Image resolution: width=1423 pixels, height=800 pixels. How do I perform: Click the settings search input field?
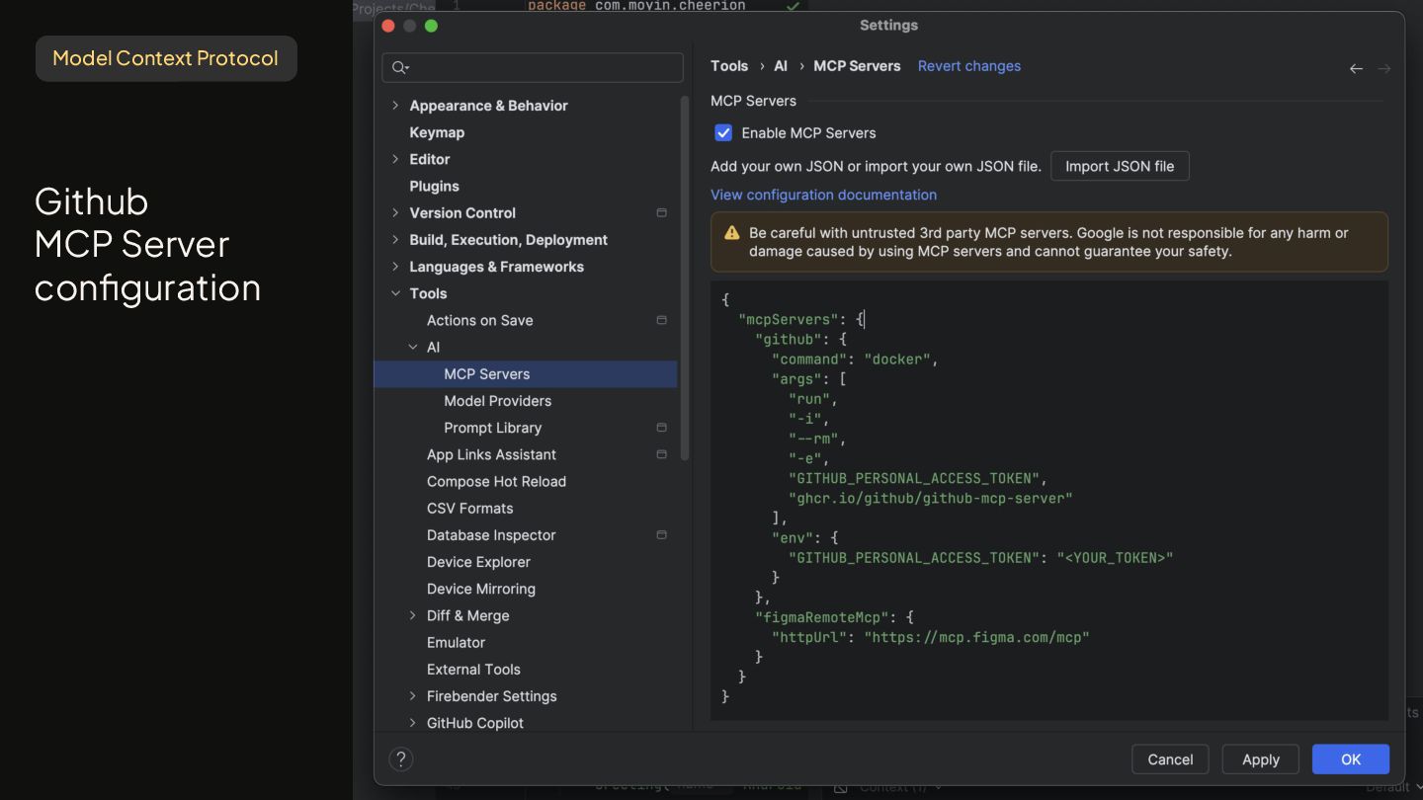pyautogui.click(x=544, y=67)
